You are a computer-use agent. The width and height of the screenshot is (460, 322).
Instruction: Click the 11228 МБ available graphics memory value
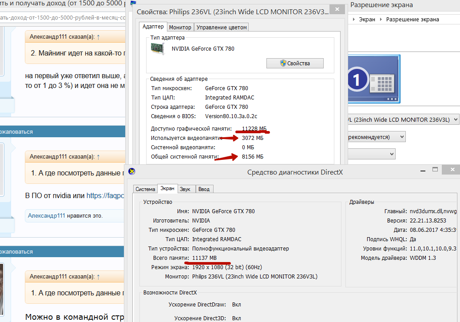254,128
